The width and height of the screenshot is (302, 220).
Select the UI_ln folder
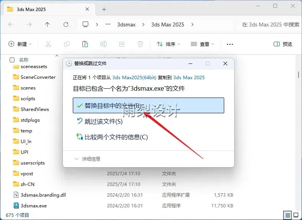pyautogui.click(x=26, y=141)
